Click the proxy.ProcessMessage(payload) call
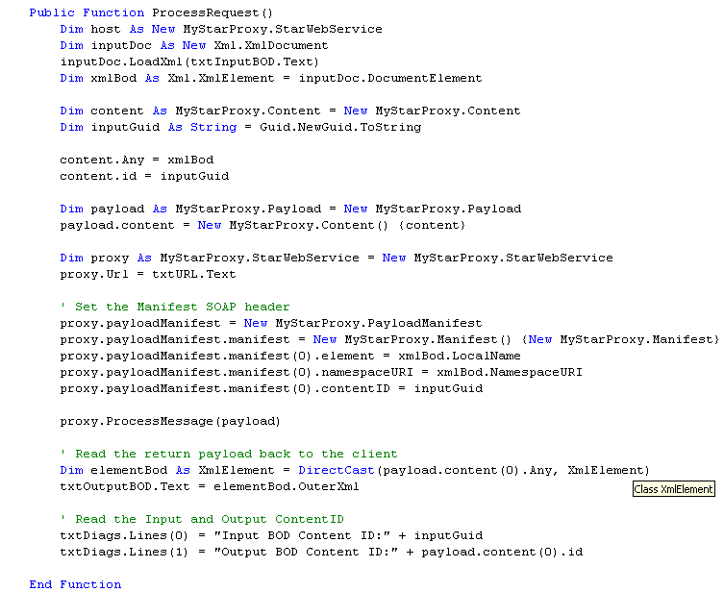The width and height of the screenshot is (724, 592). [170, 421]
